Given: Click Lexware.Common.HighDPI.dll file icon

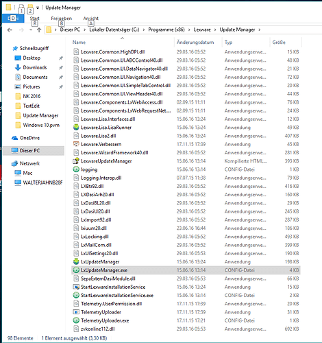Looking at the screenshot, I should 76,52.
